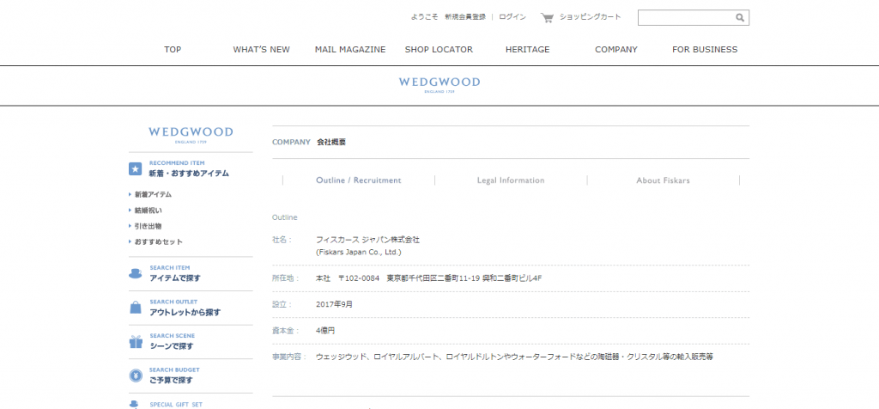The image size is (879, 409).
Task: Go to TOP menu item
Action: tap(173, 49)
